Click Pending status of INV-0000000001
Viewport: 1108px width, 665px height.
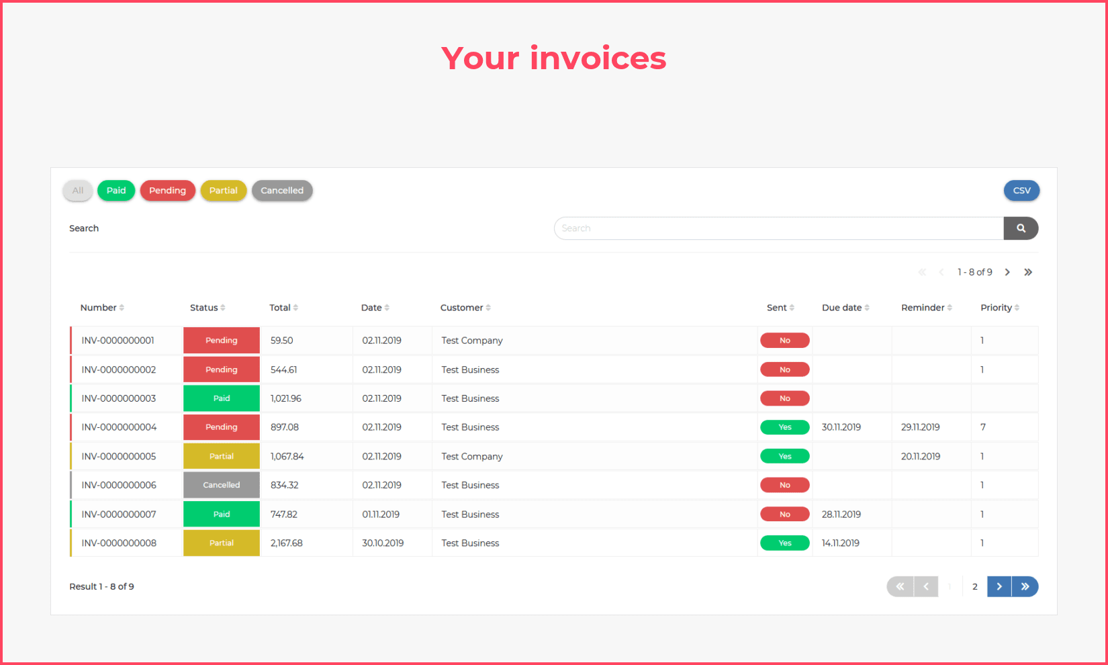click(222, 341)
